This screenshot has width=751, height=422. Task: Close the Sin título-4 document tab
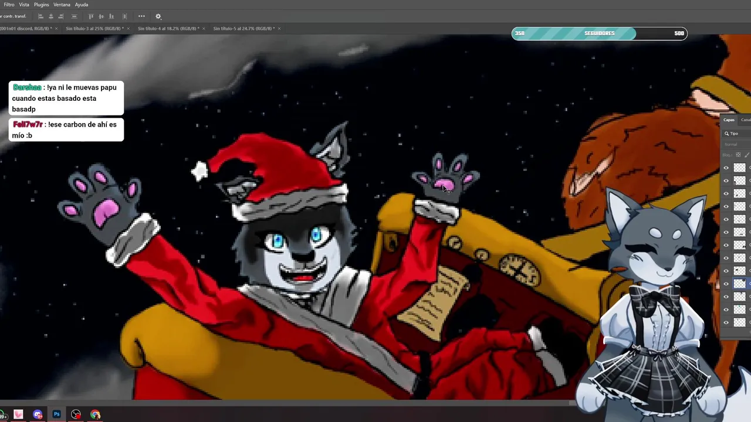pos(204,28)
